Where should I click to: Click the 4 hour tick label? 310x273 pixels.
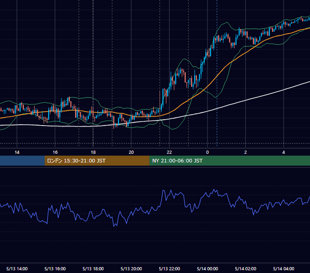click(x=284, y=152)
